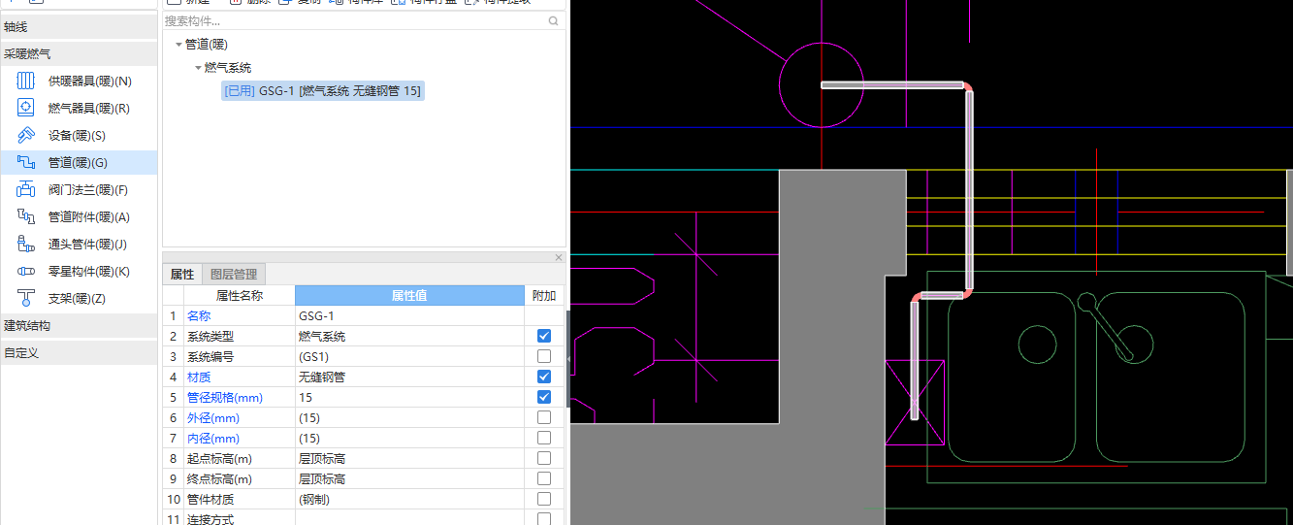
Task: Click the 名称 property label
Action: pos(199,315)
